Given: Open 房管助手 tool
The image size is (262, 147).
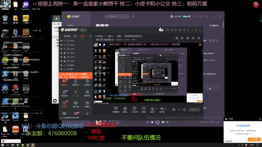Looking at the screenshot, I should [76, 83].
